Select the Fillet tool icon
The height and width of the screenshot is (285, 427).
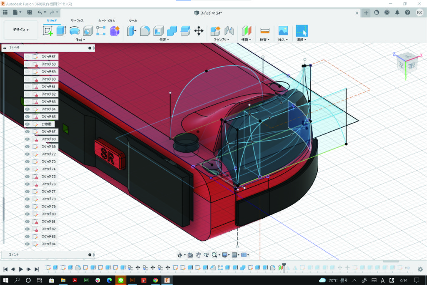pyautogui.click(x=145, y=30)
